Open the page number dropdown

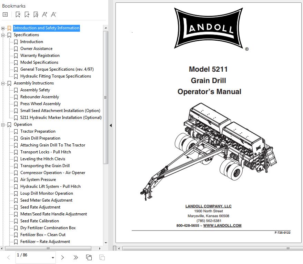53,257
